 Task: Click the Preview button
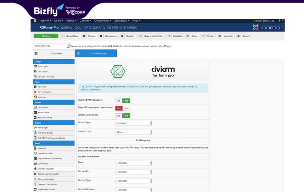(x=89, y=36)
